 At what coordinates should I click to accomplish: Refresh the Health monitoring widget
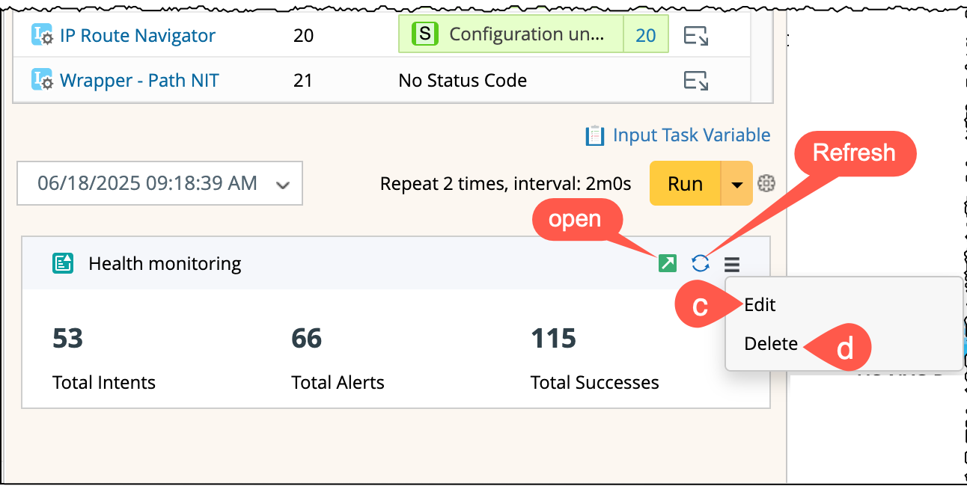point(701,263)
